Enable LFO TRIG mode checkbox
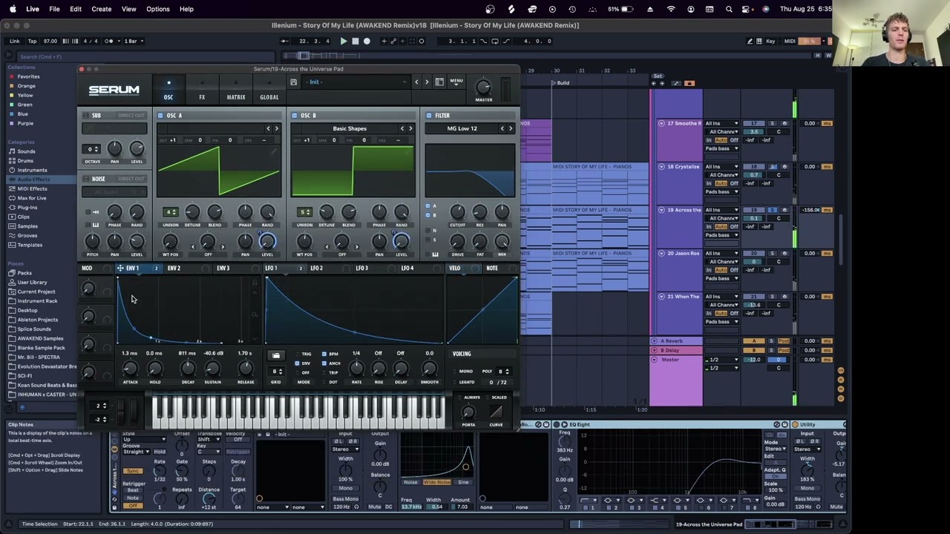Screen dimensions: 950x534 pyautogui.click(x=297, y=354)
